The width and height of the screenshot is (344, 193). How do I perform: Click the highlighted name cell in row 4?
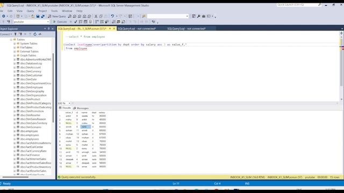85,127
